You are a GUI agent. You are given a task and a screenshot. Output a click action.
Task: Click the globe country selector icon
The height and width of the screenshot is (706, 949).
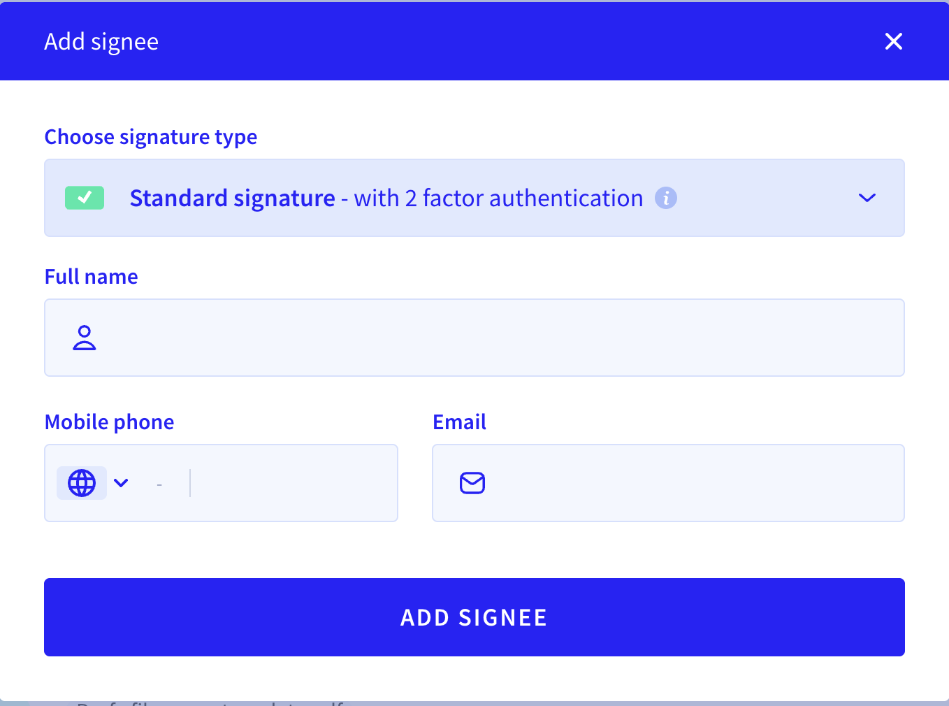82,483
